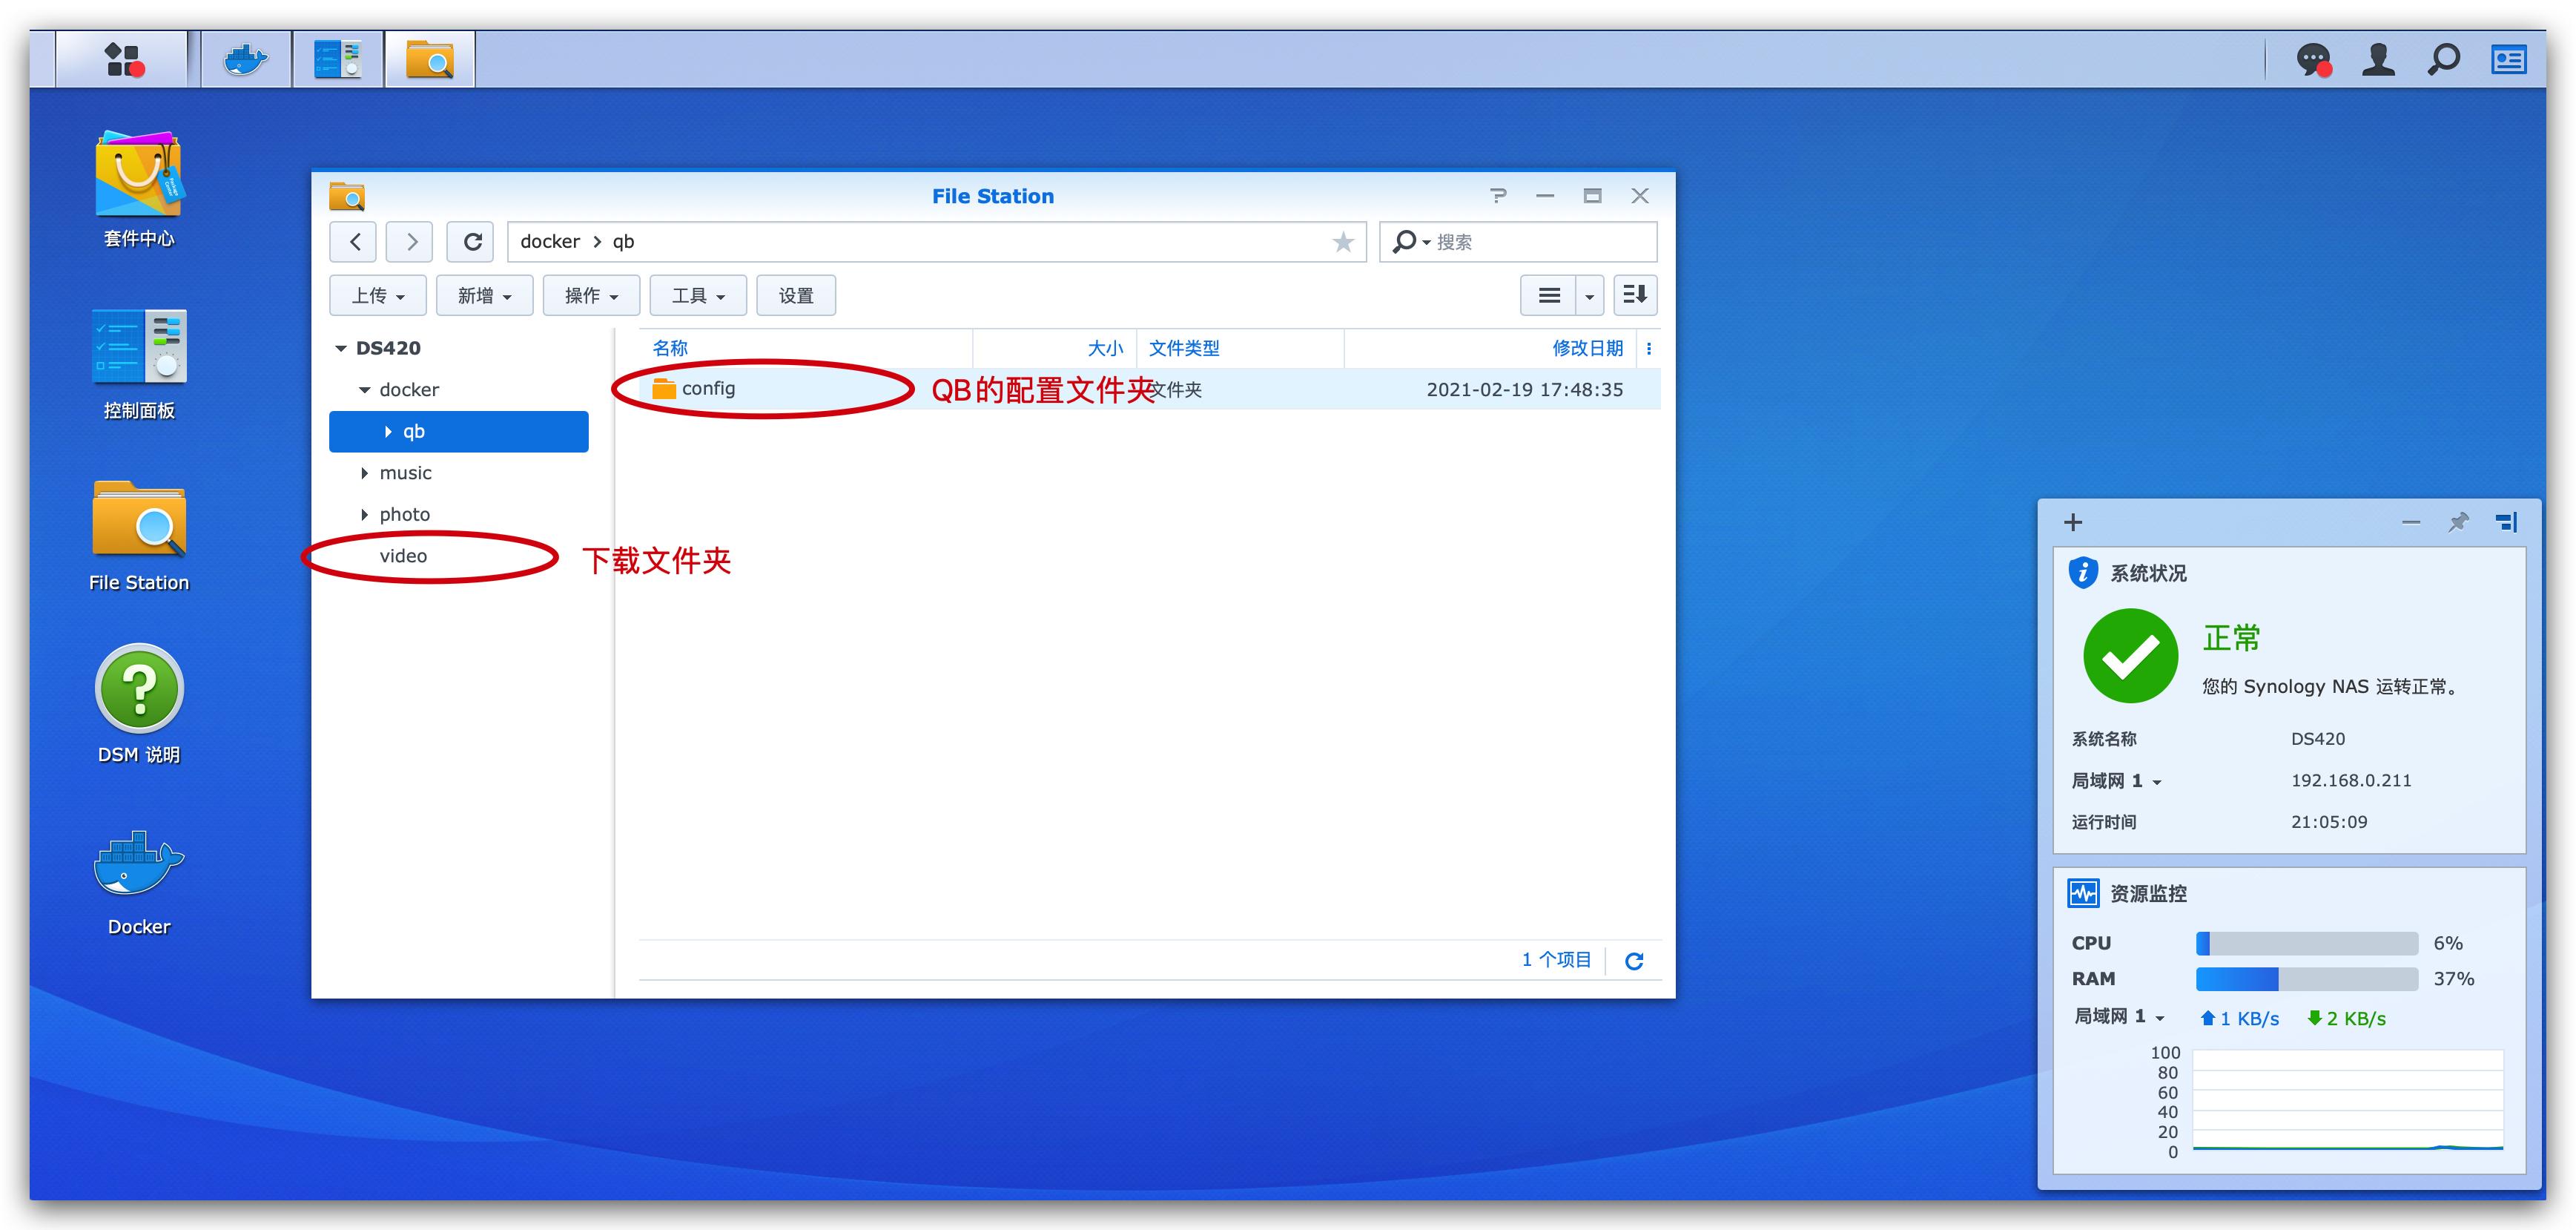2576x1230 pixels.
Task: Toggle the favorite star in the address bar
Action: coord(1342,241)
